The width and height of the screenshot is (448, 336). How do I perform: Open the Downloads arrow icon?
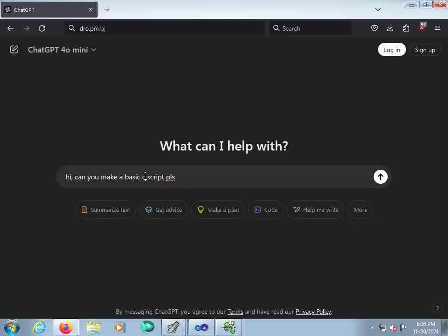pyautogui.click(x=390, y=28)
